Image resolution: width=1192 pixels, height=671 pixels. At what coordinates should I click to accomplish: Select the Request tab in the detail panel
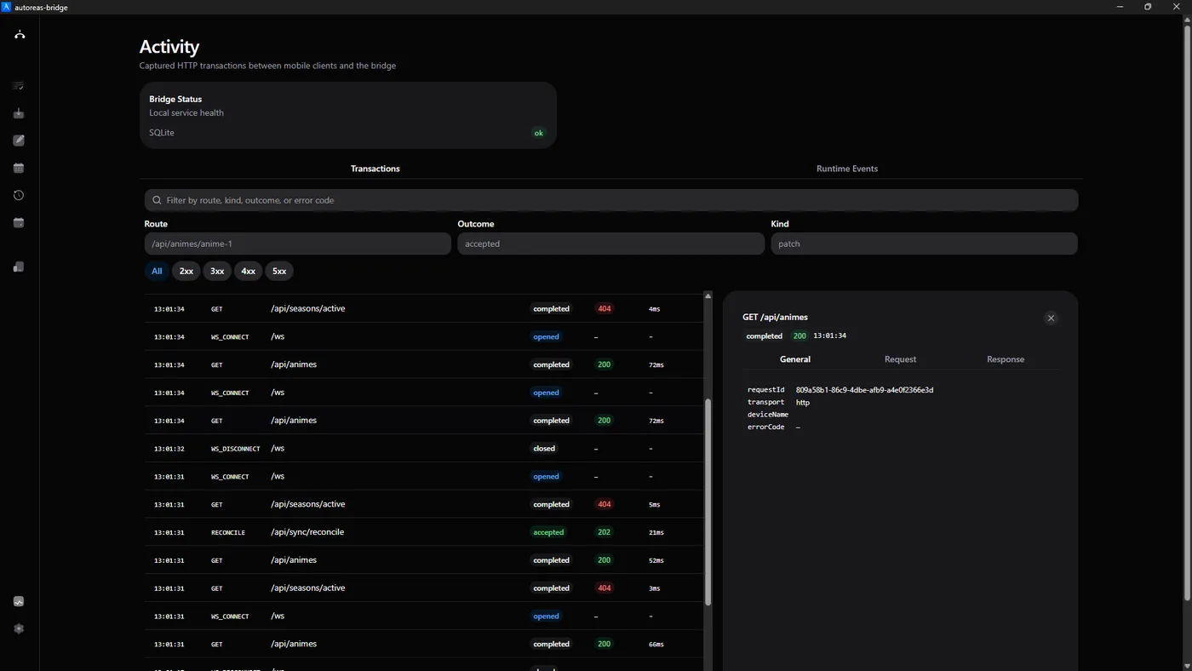[900, 359]
